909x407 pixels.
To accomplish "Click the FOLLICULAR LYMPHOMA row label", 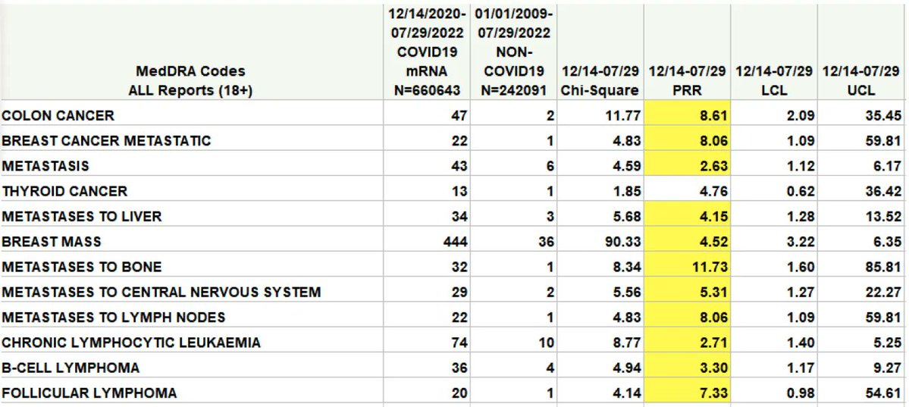I will (89, 393).
